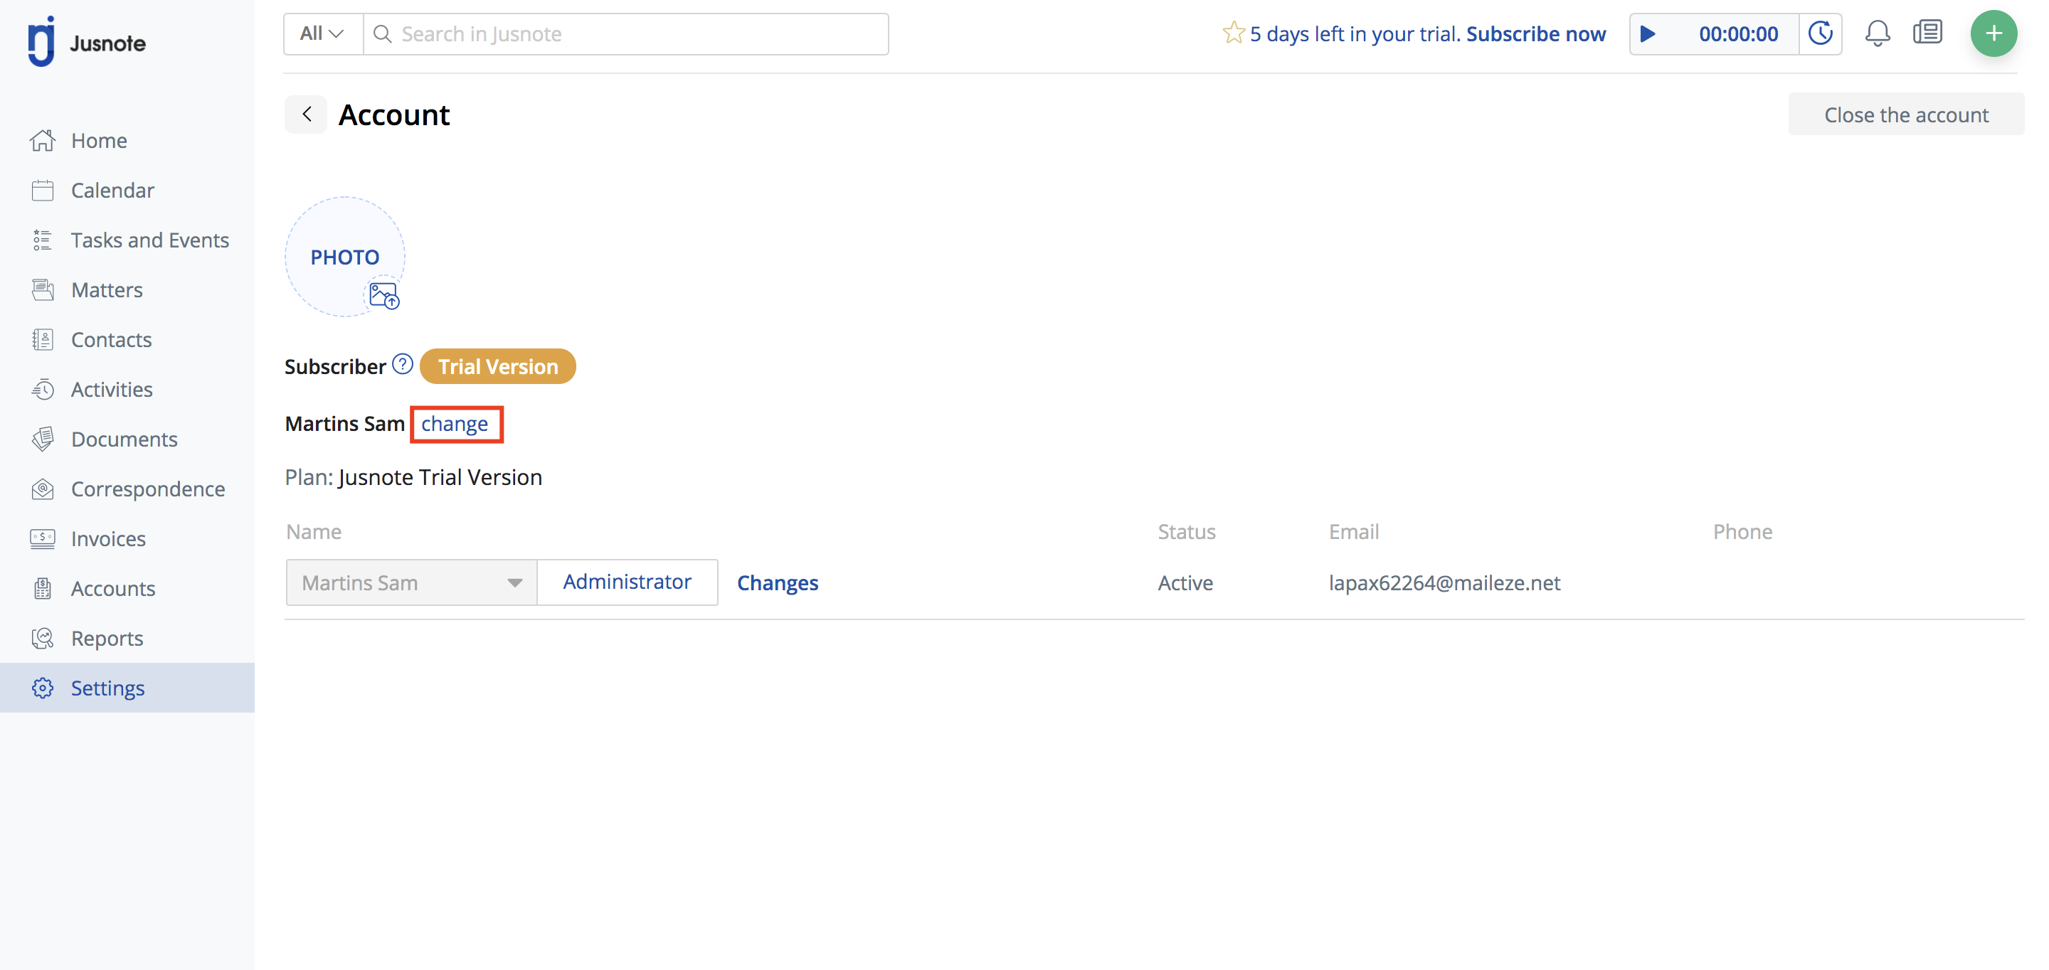Viewport: 2049px width, 970px height.
Task: Click Plan: Jusnote Trial Version text
Action: [413, 477]
